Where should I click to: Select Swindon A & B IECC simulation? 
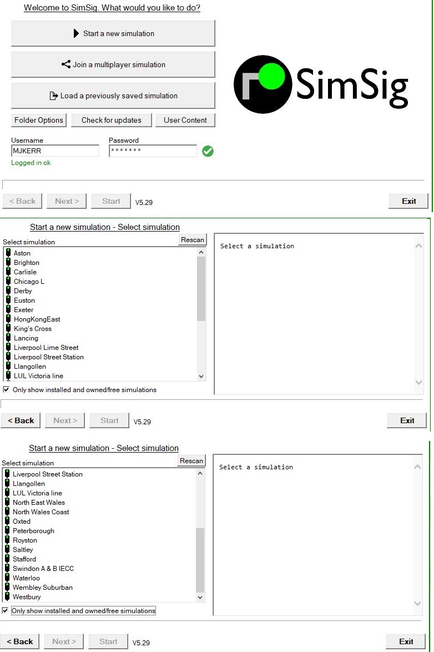[x=43, y=569]
